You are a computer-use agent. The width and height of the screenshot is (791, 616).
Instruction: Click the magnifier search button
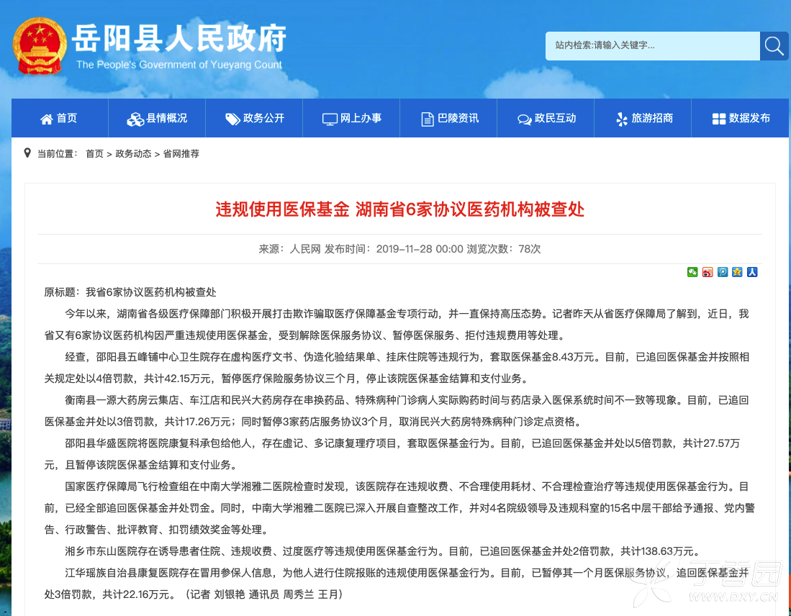tap(774, 46)
